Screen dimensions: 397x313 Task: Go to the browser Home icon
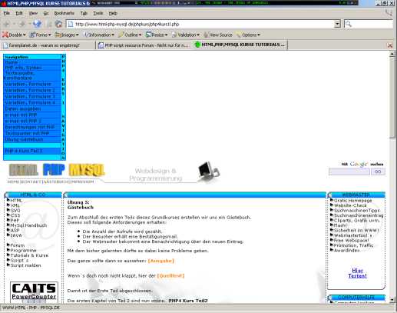59,24
